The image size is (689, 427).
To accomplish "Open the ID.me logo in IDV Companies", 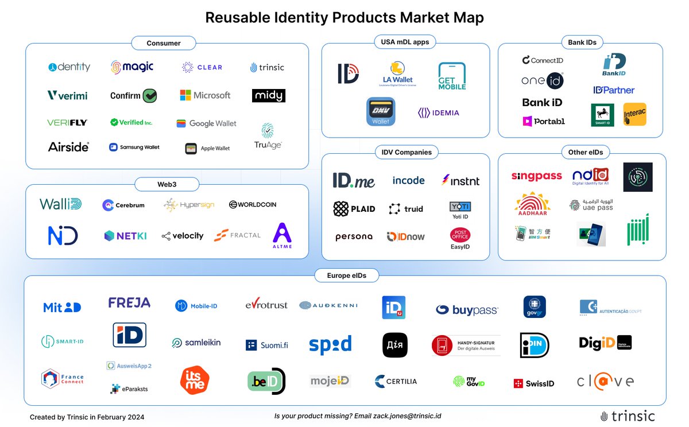I will tap(354, 180).
